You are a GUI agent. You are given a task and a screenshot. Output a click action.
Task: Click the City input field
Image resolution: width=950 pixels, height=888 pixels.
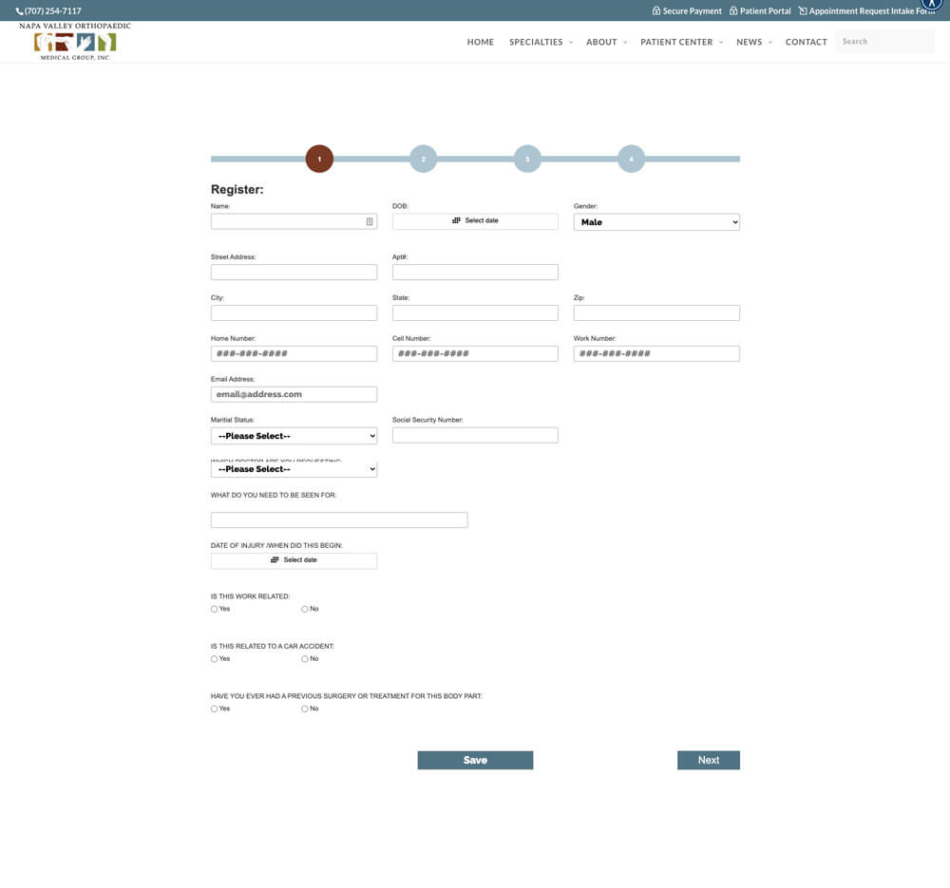(294, 312)
